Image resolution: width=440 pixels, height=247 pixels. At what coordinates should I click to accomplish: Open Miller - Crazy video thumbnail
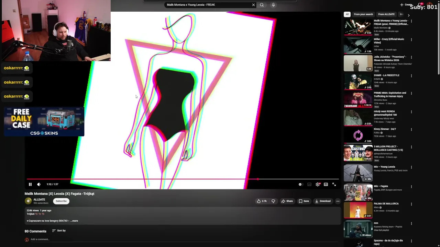click(358, 45)
